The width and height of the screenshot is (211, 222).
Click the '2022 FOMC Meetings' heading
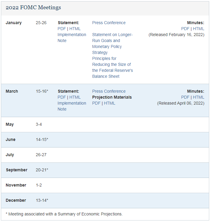(33, 7)
